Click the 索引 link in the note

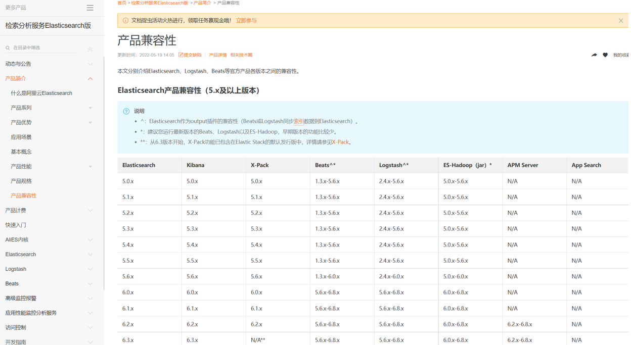click(298, 122)
